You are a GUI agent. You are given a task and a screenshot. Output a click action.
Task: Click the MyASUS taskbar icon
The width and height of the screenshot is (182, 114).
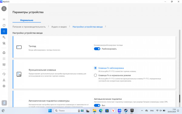click(x=120, y=111)
